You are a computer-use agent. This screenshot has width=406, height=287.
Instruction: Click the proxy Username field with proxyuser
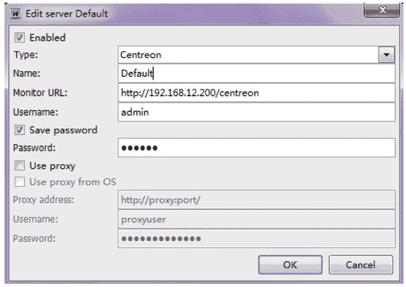pos(256,220)
